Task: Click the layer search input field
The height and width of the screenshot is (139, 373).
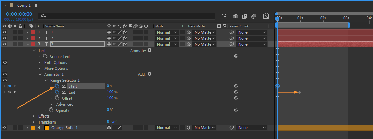Action: click(126, 16)
